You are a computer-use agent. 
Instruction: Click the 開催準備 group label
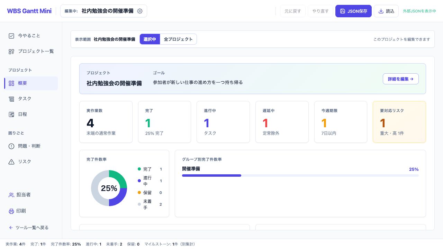191,169
